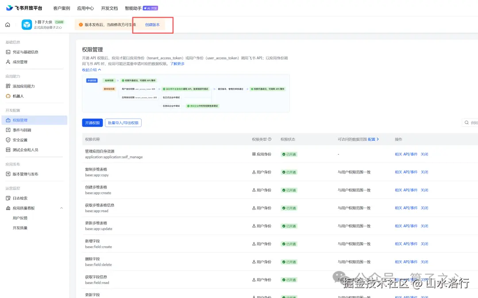Click the blue cube app icon

coord(27,25)
